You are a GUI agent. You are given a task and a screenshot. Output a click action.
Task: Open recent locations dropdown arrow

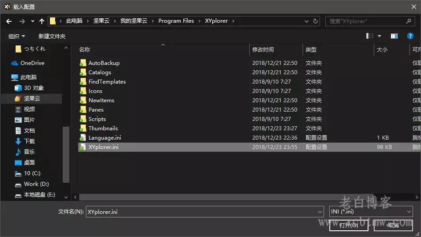click(x=32, y=21)
